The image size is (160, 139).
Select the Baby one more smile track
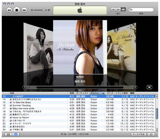[79, 109]
